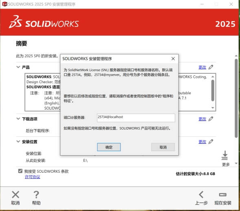240x211 pixels.
Task: Click the pencil edit icon beside 下载选项
Action: (211, 119)
